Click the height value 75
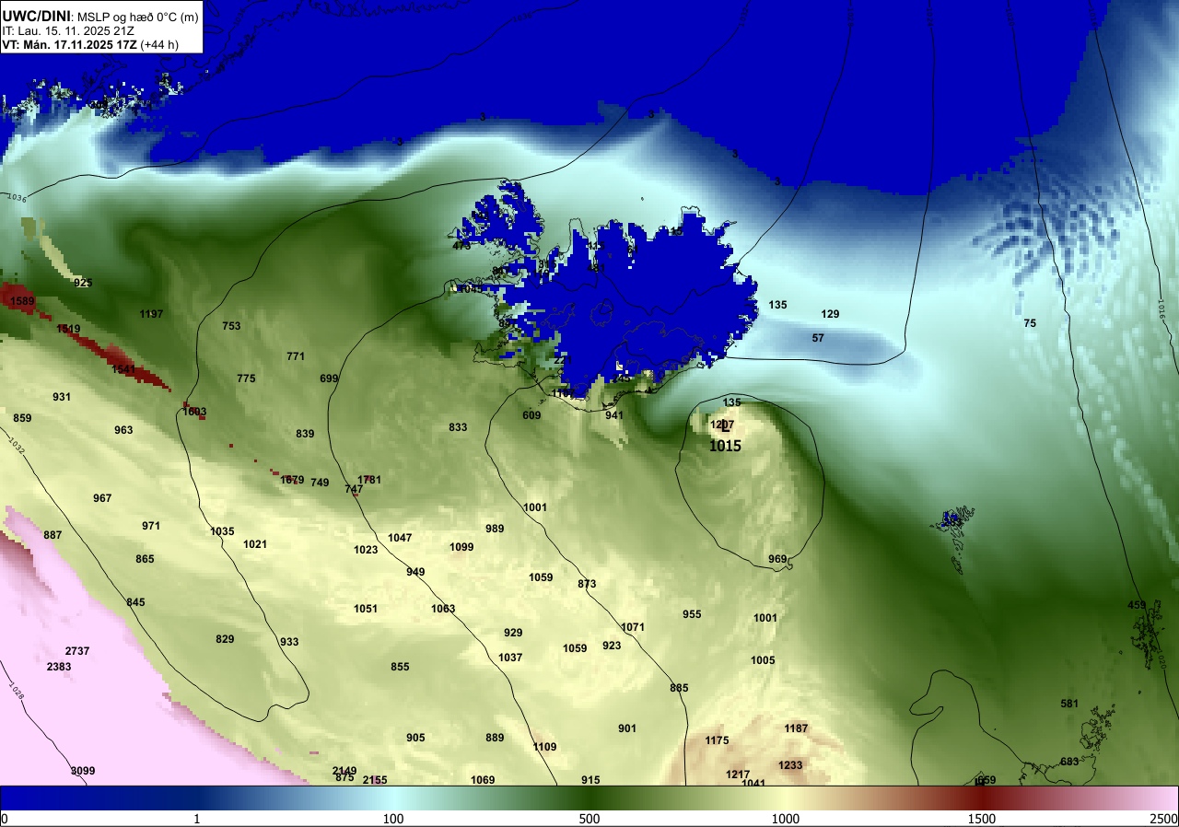Image resolution: width=1179 pixels, height=827 pixels. coord(1030,323)
